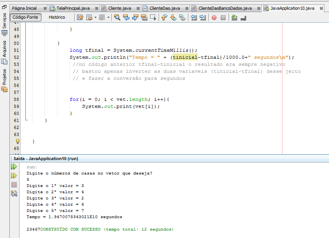Click the 'long' keyword on line 51
Viewport: 329px width, 238px height.
click(76, 50)
